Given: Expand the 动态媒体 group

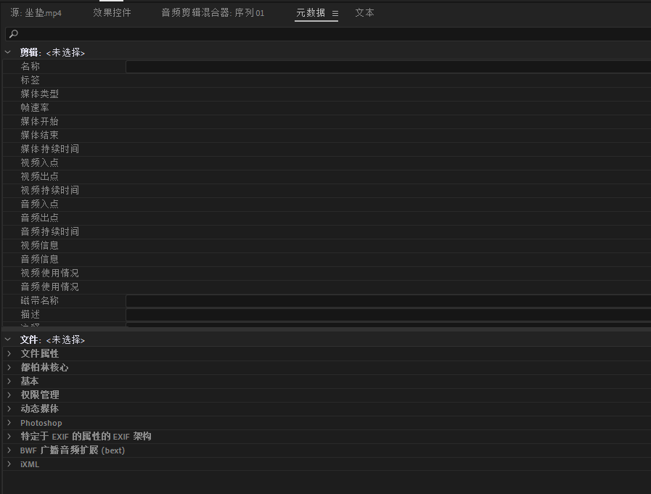Looking at the screenshot, I should coord(9,408).
